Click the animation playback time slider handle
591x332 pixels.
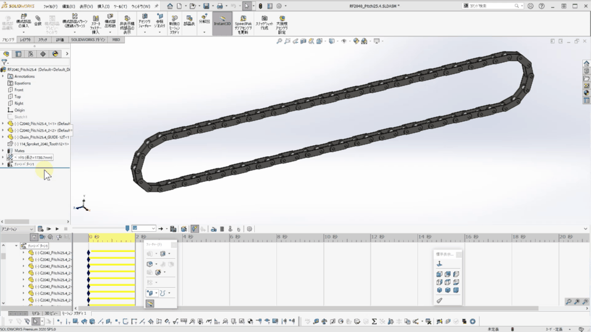(127, 229)
